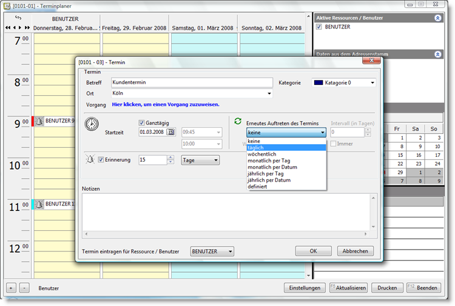Select täglich from recurrence list
This screenshot has height=306, width=455.
[x=286, y=147]
